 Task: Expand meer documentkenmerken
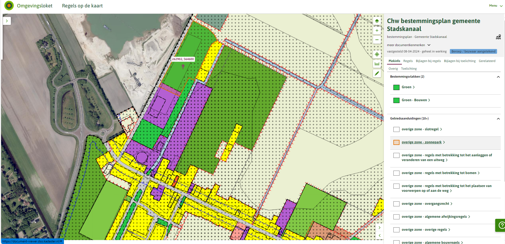point(409,45)
